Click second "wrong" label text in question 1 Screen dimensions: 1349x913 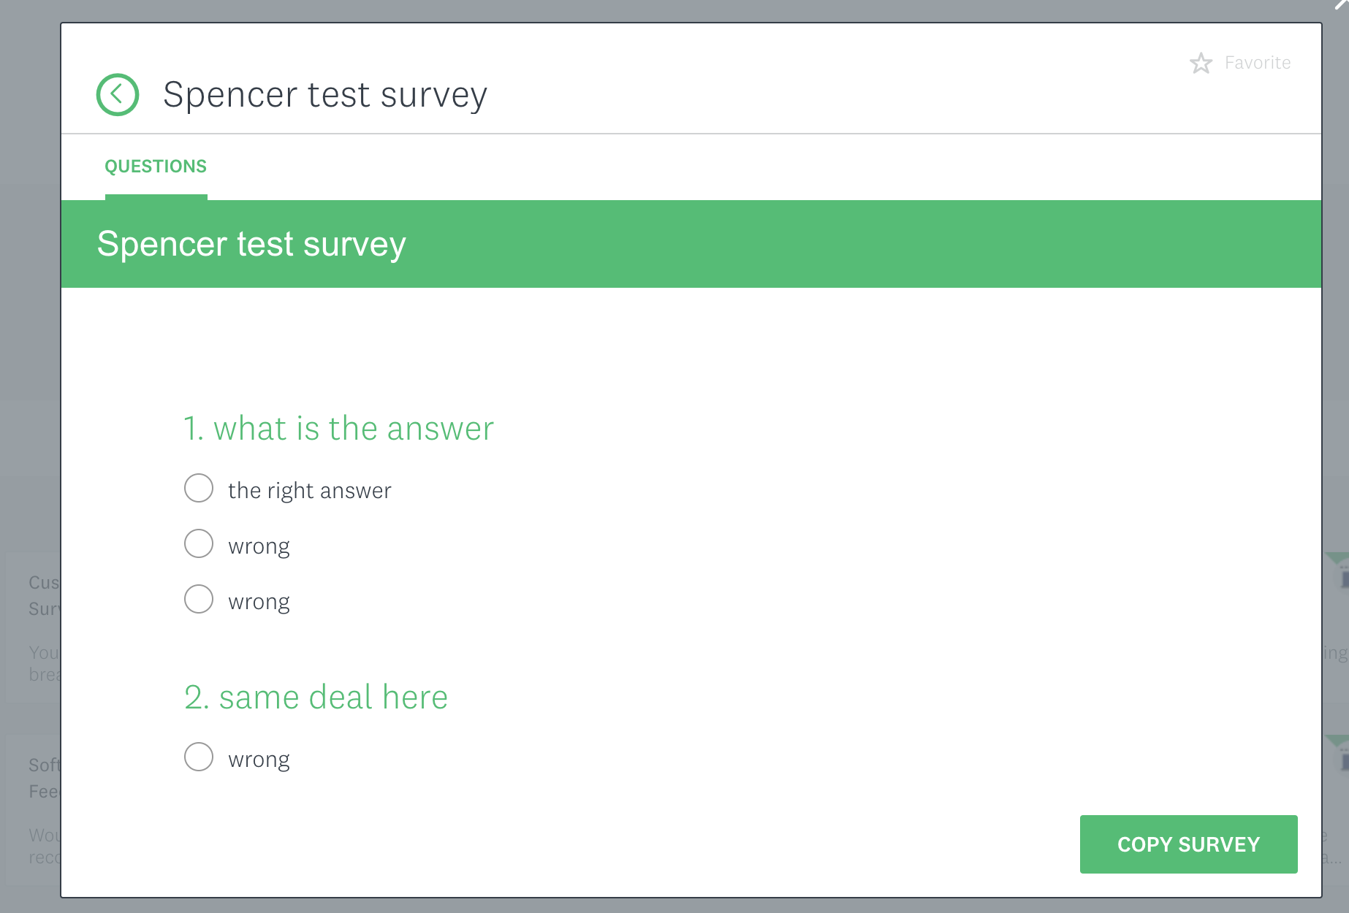coord(259,602)
